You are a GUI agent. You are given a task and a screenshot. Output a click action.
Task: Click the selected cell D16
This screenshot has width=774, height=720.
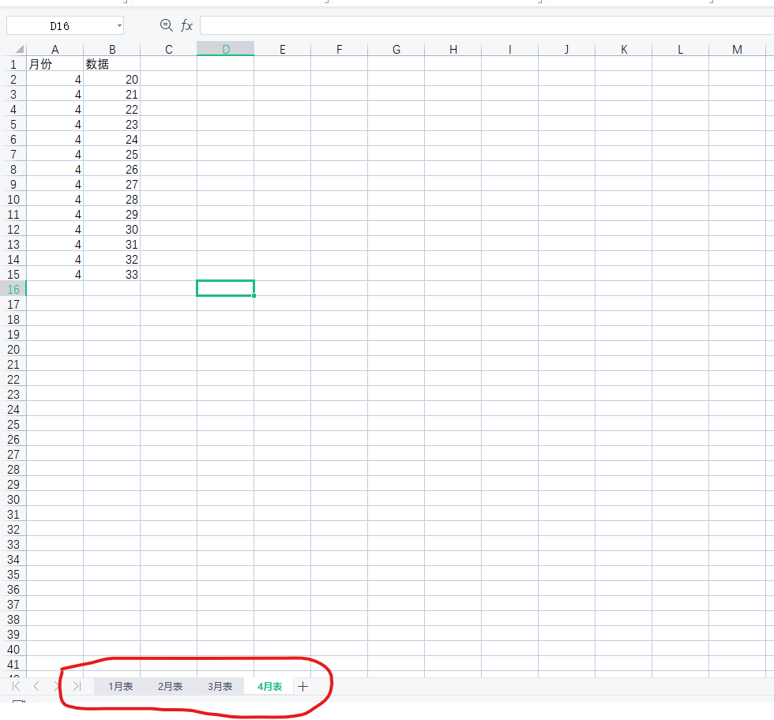click(x=226, y=288)
